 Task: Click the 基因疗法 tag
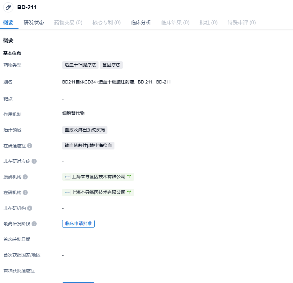[x=111, y=65]
